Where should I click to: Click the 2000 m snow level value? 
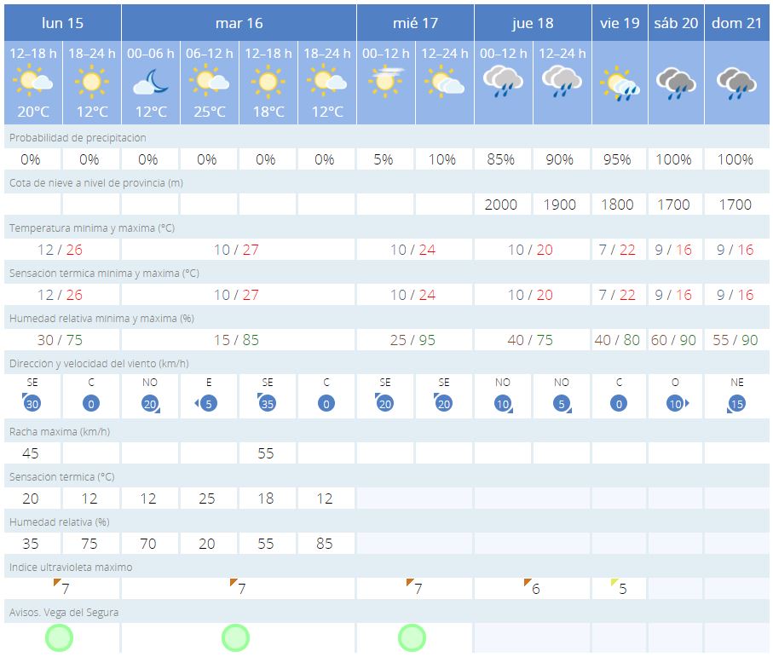501,205
